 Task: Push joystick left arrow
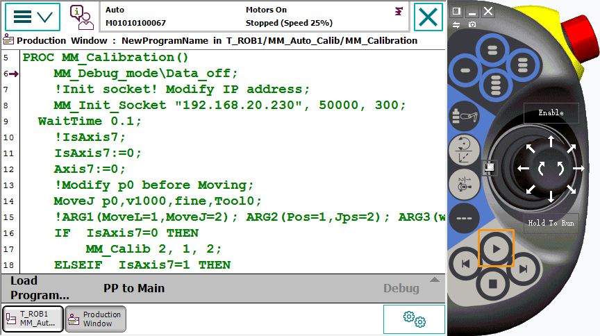[x=523, y=169]
